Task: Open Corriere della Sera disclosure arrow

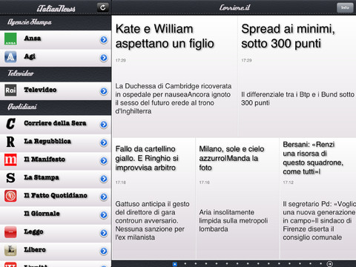Action: [104, 125]
